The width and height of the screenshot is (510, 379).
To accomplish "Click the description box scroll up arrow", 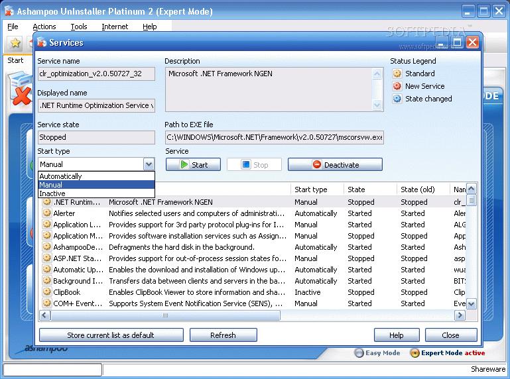I will (377, 74).
